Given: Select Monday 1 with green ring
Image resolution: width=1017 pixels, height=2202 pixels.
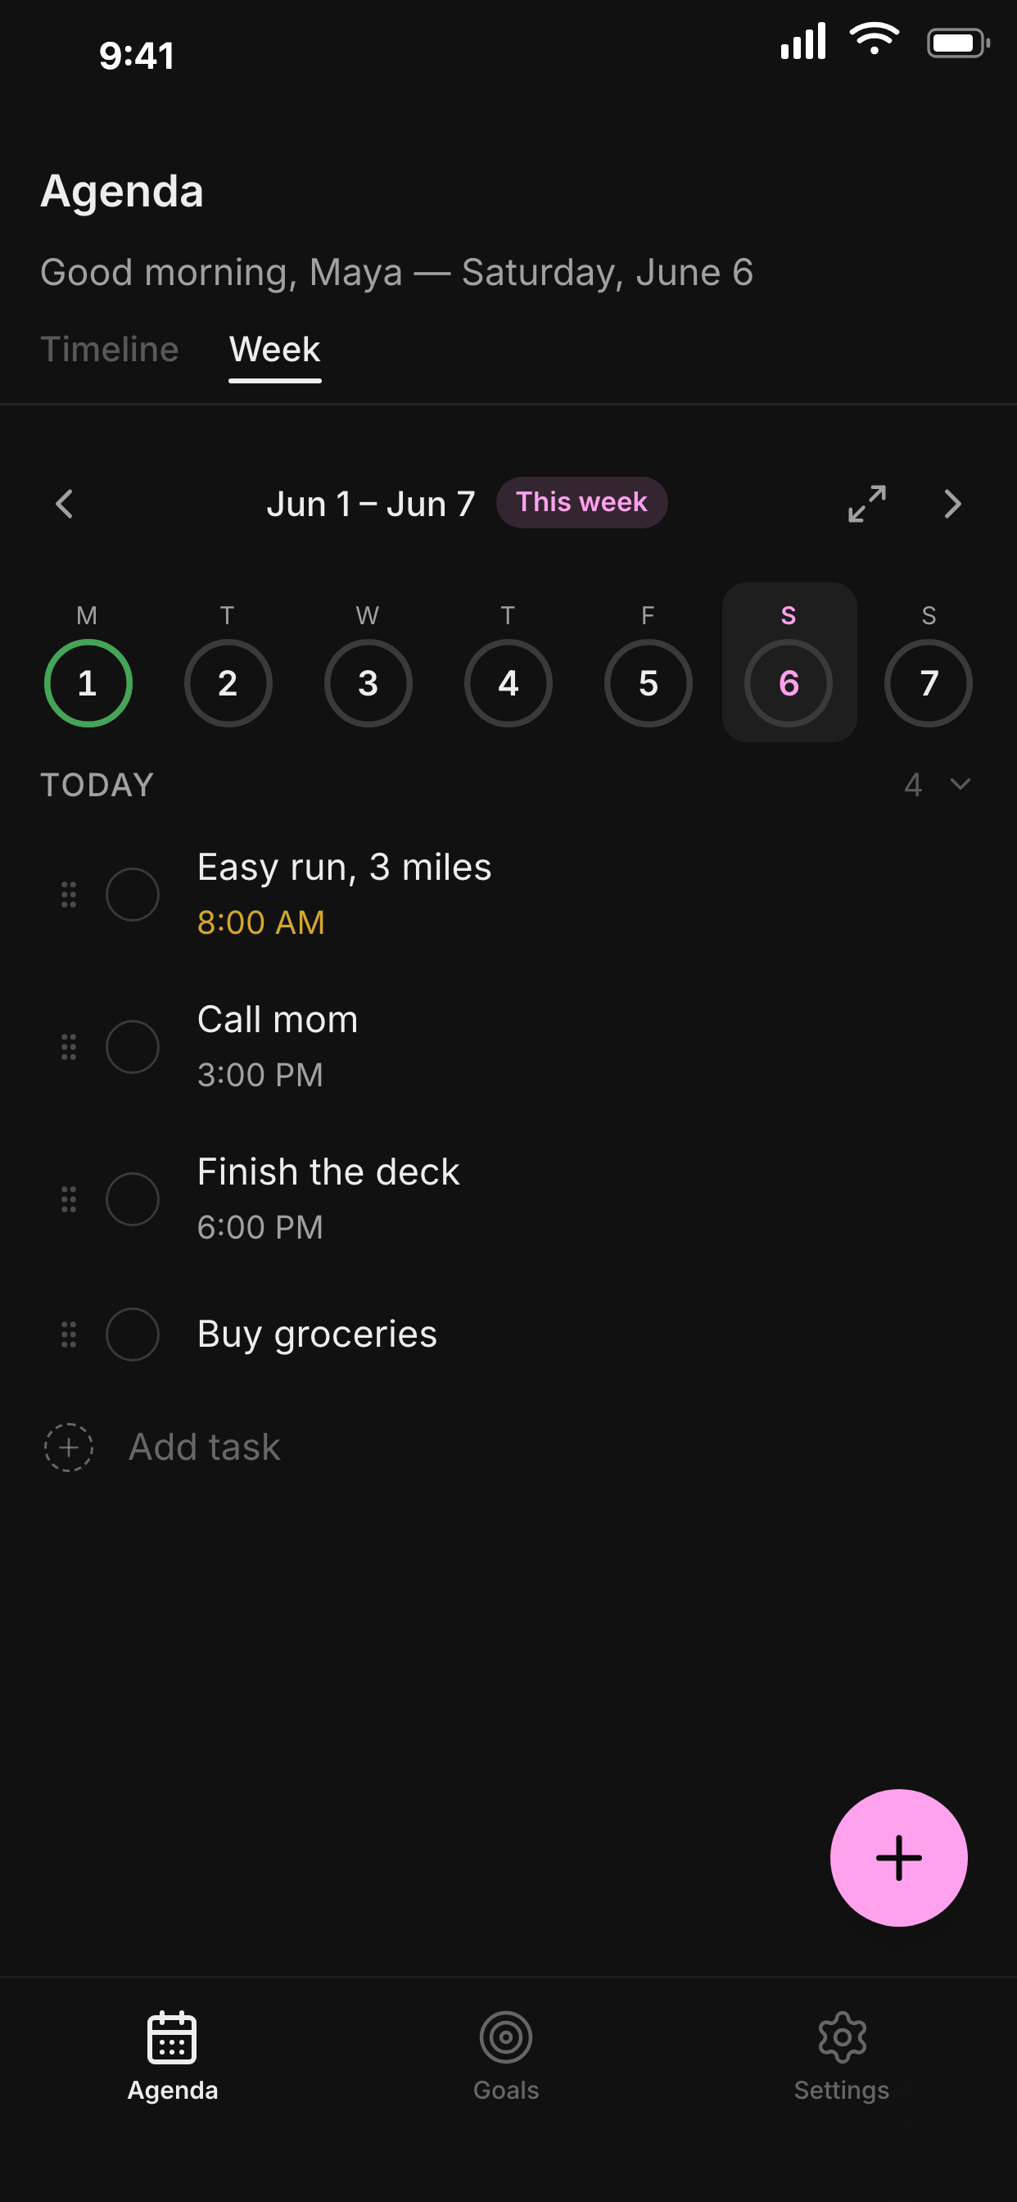Looking at the screenshot, I should click(87, 683).
